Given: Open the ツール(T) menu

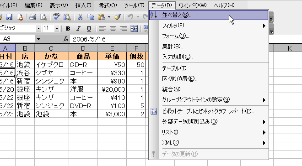Looking at the screenshot, I should coord(134,5).
